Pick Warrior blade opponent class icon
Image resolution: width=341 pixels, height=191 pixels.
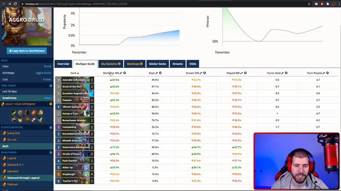40,119
